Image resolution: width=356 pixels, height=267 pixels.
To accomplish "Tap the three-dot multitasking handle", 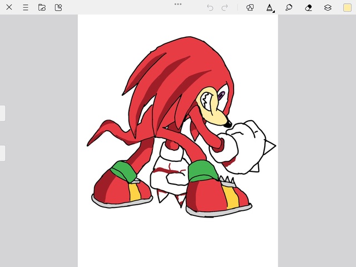I will point(178,4).
